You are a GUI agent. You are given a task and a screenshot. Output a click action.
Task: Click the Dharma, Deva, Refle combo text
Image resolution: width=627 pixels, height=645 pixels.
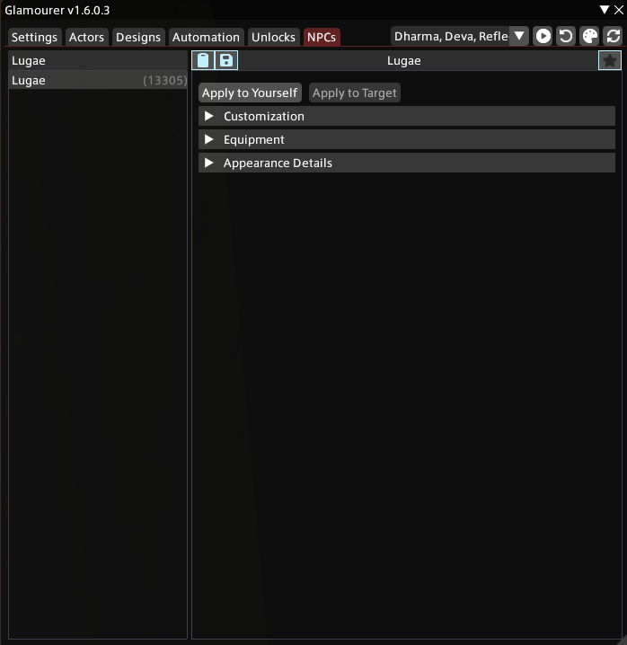[x=451, y=36]
